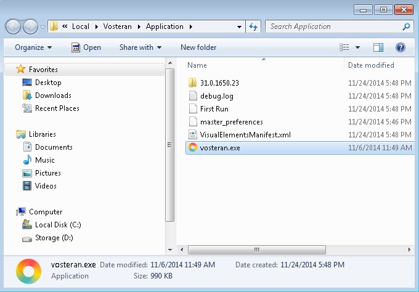
Task: Click the Favorites star icon
Action: coord(20,69)
